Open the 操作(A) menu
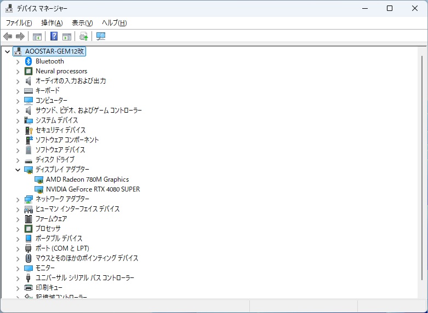 click(x=52, y=23)
